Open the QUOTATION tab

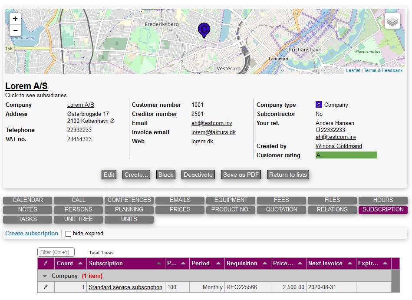[x=281, y=210]
